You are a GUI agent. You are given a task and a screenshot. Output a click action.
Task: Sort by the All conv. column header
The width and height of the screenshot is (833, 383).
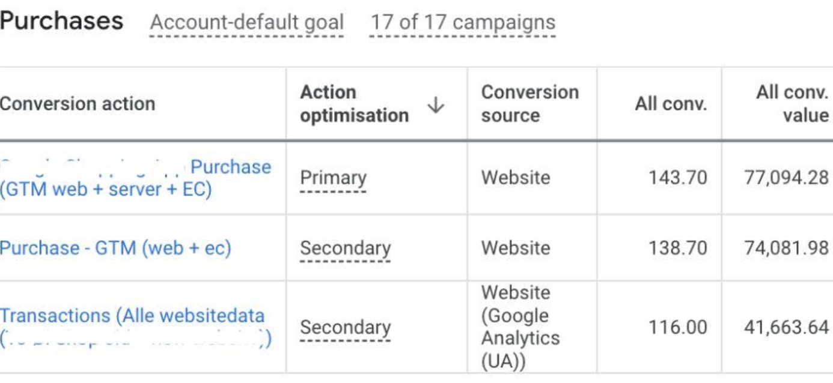[x=671, y=104]
